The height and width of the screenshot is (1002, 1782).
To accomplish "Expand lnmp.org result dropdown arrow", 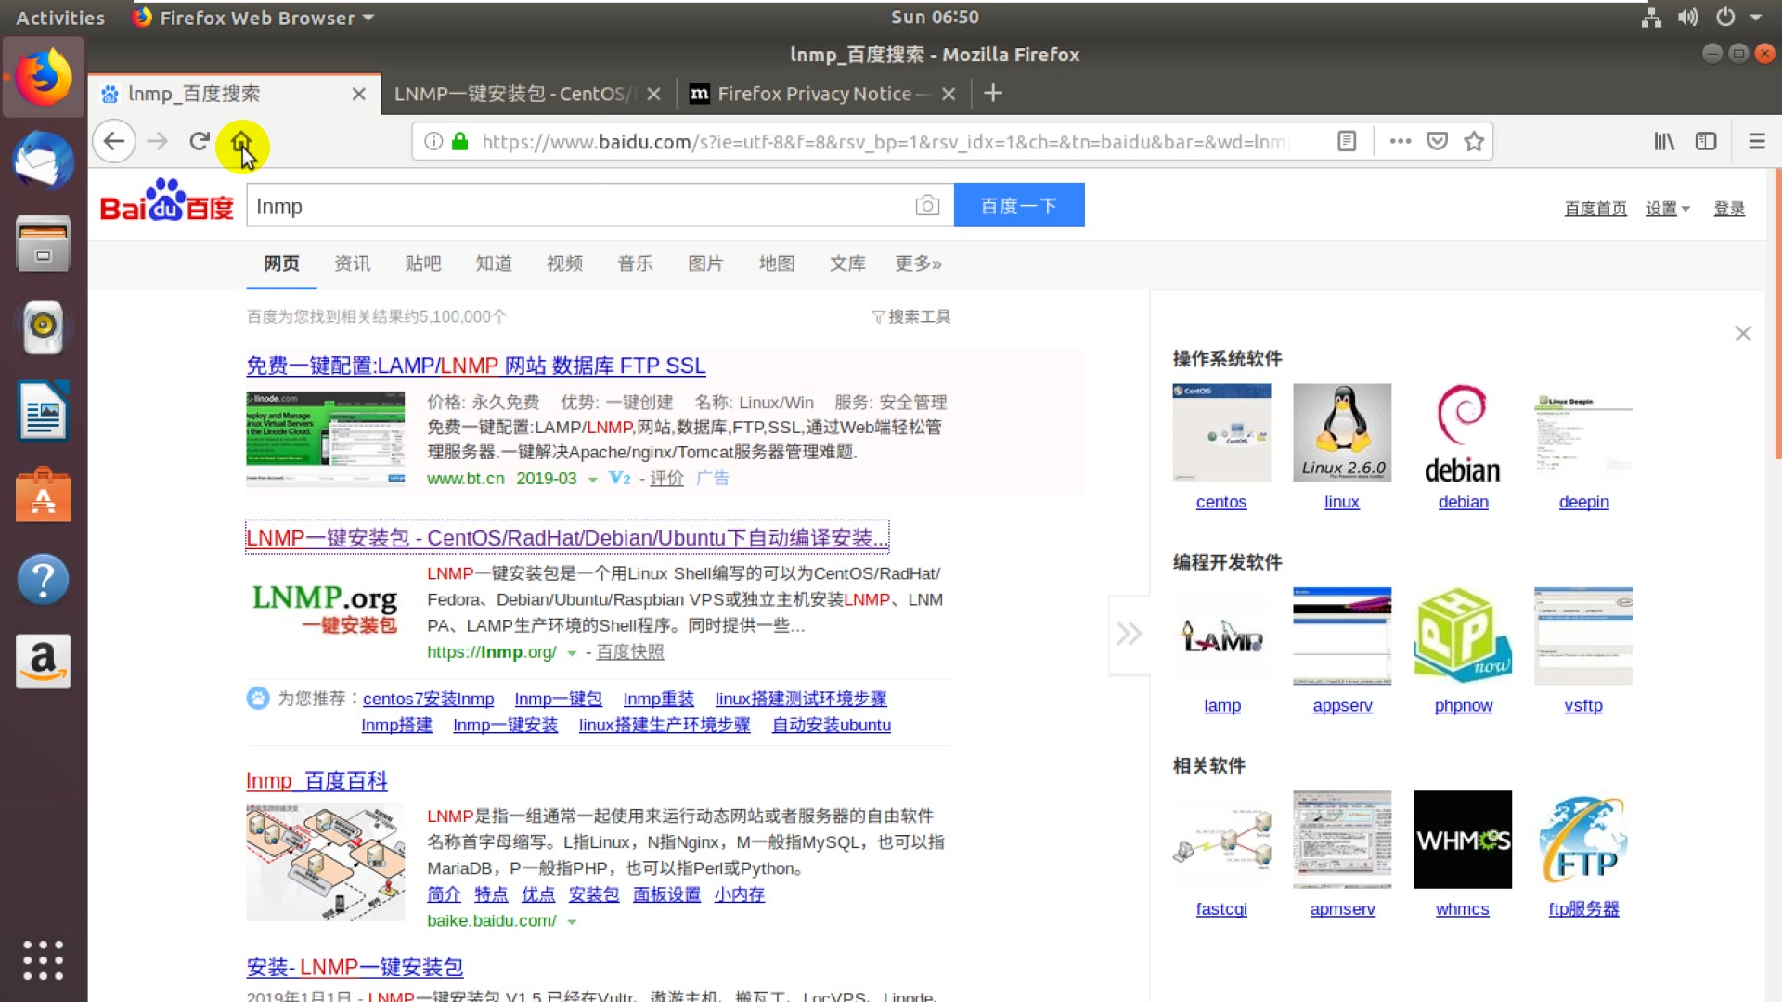I will click(x=572, y=652).
